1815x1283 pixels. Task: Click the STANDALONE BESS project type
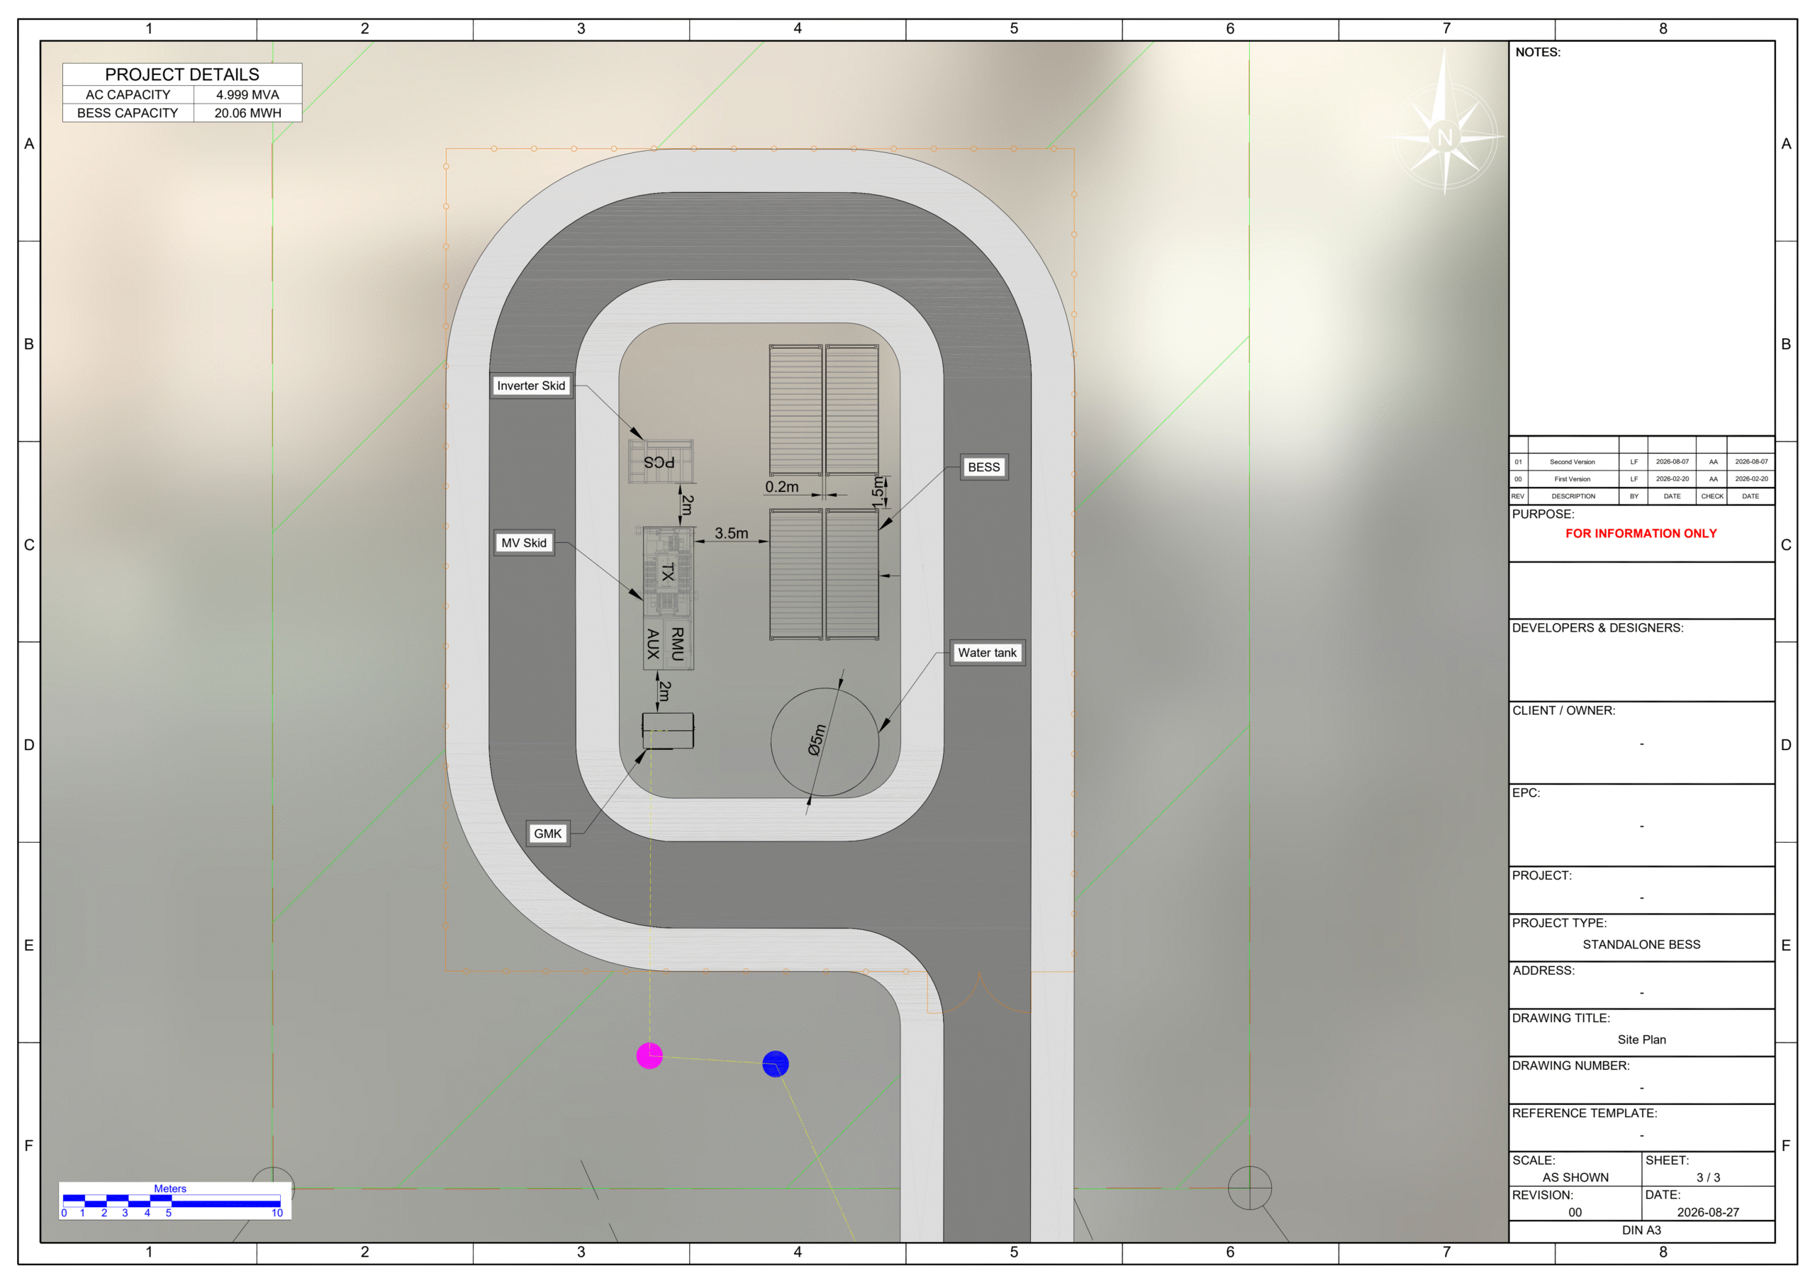coord(1641,945)
